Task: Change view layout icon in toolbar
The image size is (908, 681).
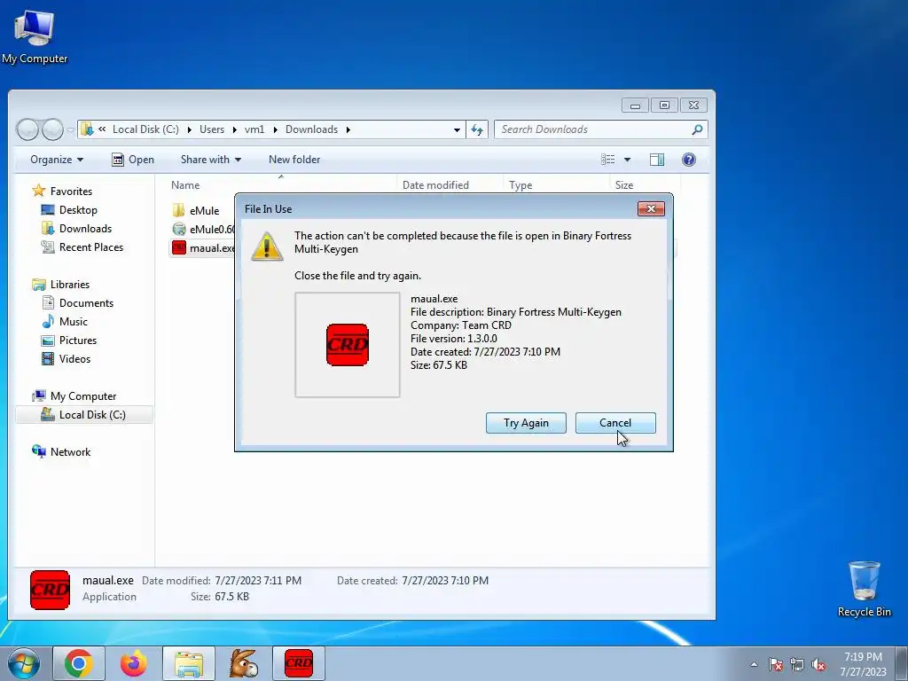Action: [608, 160]
